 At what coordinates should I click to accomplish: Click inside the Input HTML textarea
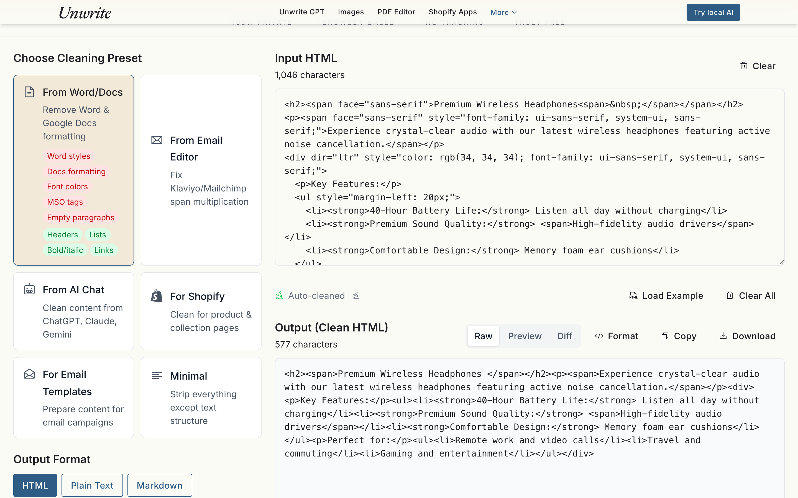click(x=530, y=177)
